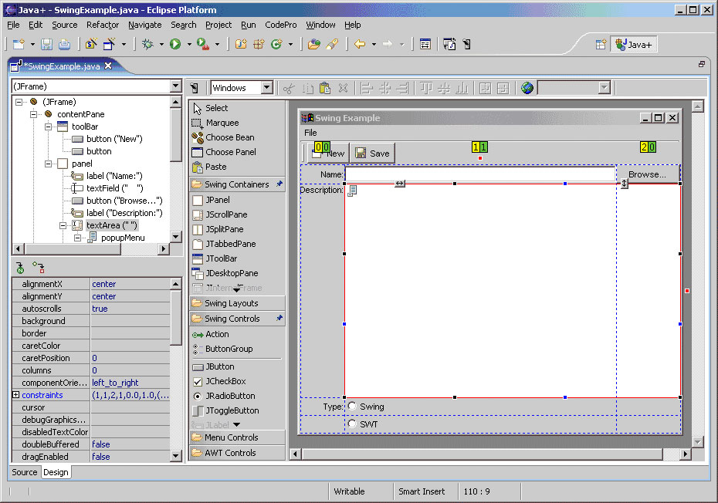Switch to the Source tab

[x=24, y=472]
